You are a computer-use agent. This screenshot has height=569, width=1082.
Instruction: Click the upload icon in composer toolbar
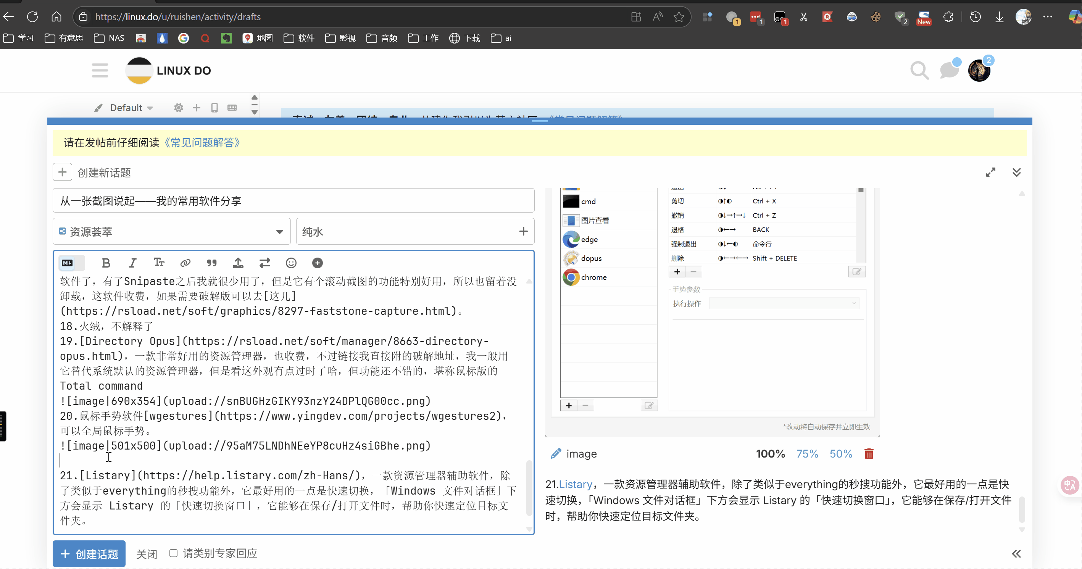(238, 263)
